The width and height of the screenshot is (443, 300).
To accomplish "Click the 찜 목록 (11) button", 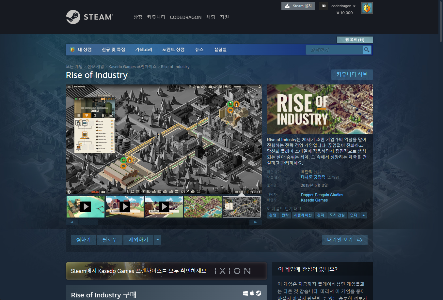I will click(355, 40).
